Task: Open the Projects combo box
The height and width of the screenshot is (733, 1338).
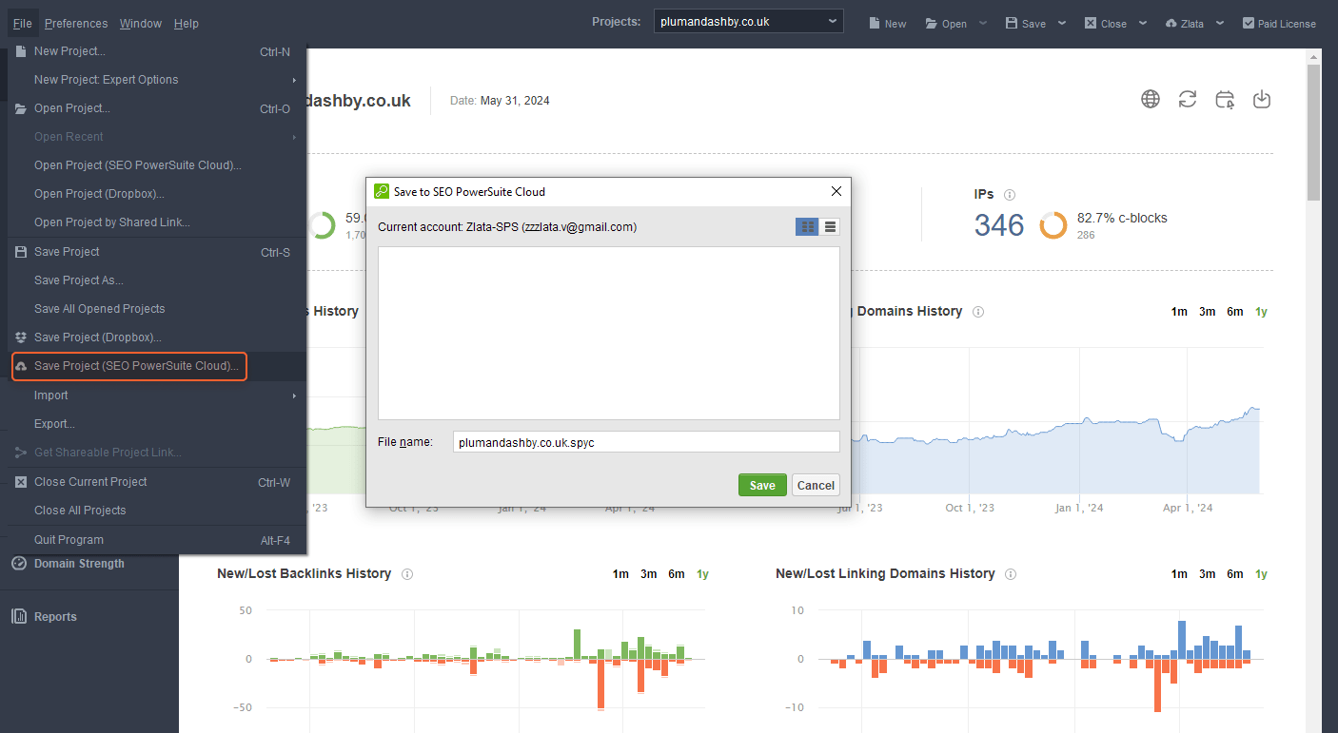Action: 748,21
